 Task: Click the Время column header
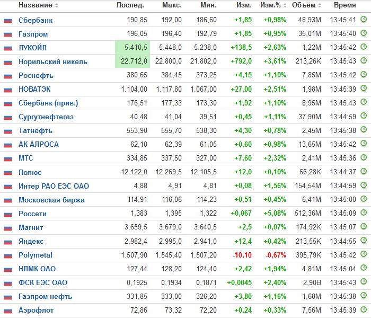tap(345, 5)
